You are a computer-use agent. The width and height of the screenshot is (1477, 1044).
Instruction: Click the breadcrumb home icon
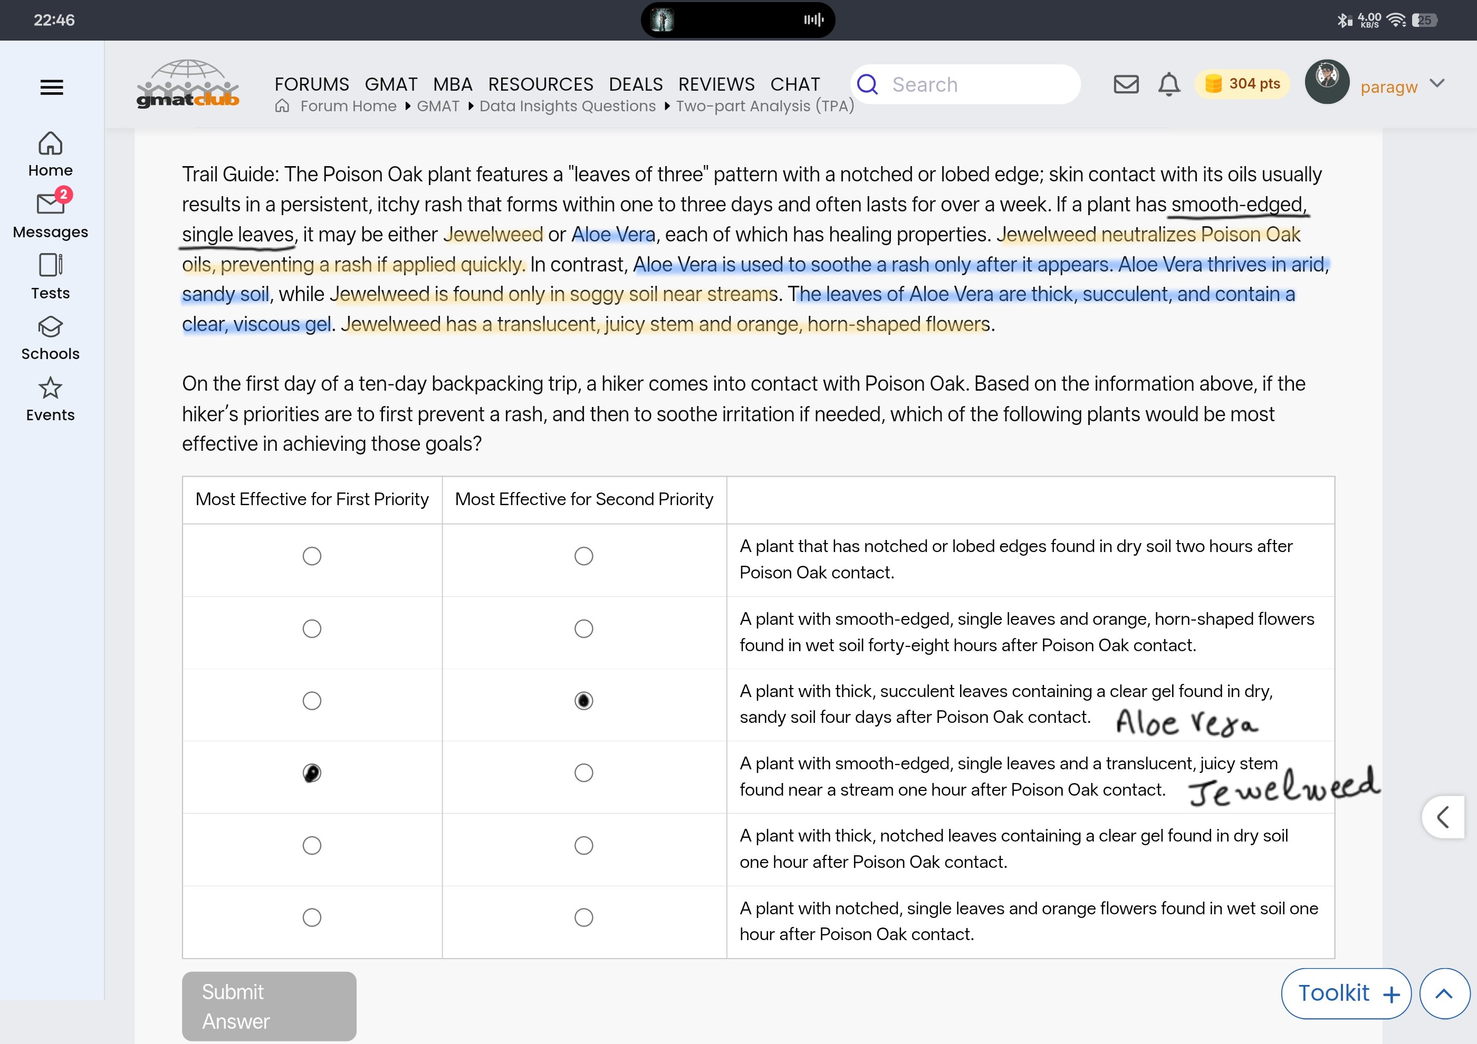pyautogui.click(x=282, y=106)
